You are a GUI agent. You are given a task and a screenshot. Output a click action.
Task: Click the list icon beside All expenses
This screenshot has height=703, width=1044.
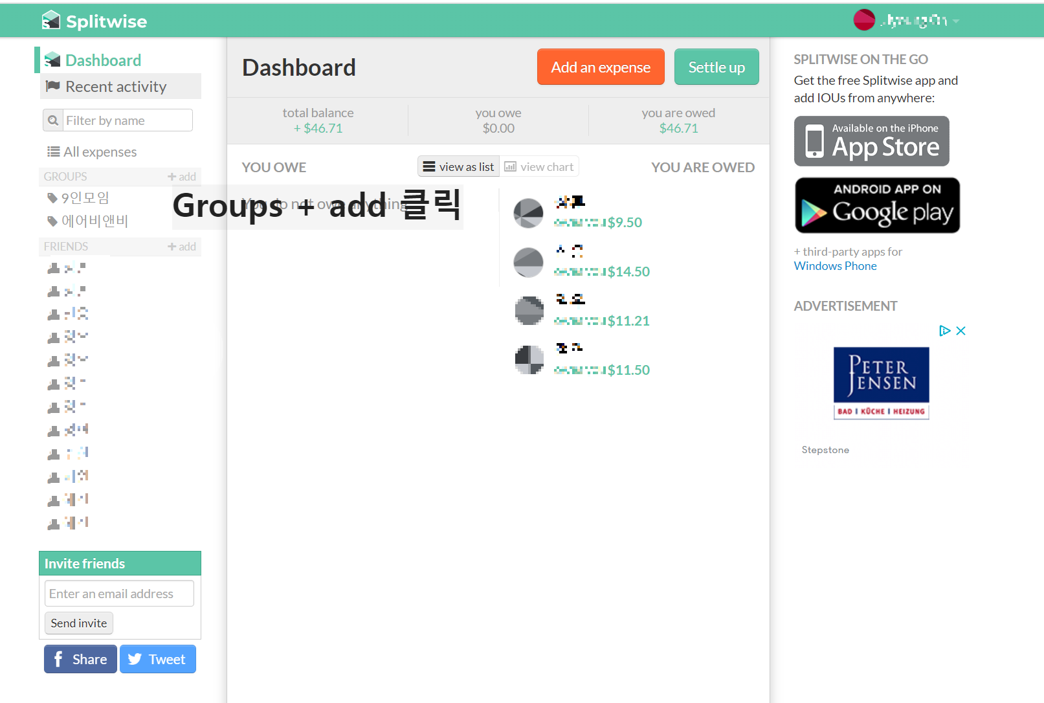click(x=53, y=151)
